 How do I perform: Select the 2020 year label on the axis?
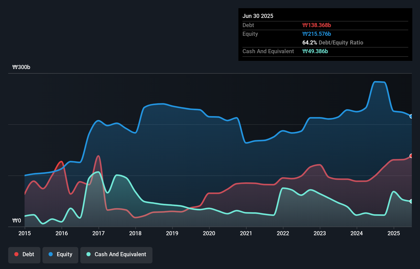click(209, 233)
